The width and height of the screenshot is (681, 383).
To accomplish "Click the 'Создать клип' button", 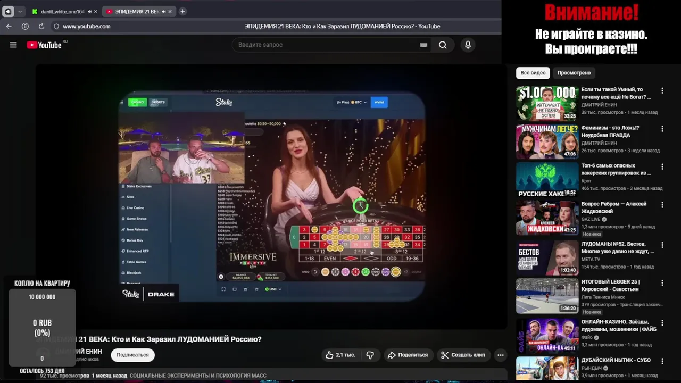I will tap(463, 355).
